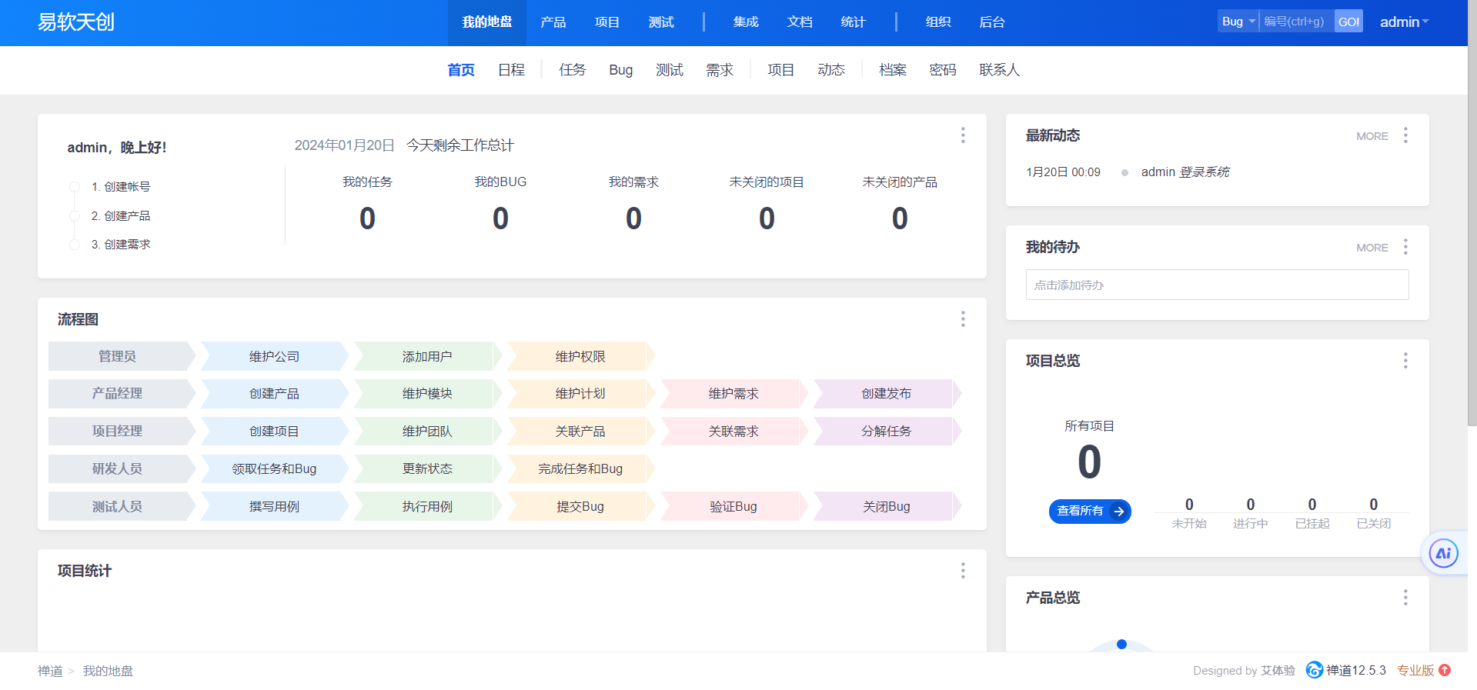Open 产品 in the top navigation

click(553, 22)
